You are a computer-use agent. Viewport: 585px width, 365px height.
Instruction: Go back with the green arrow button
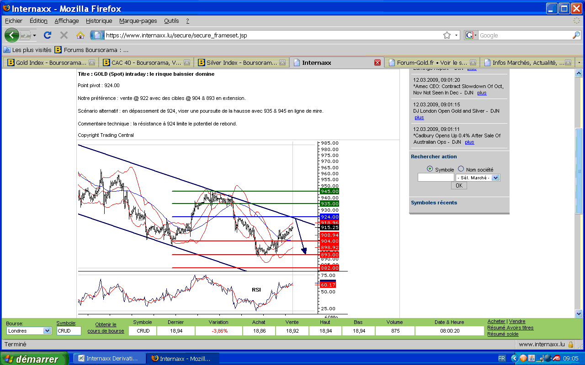coord(11,35)
